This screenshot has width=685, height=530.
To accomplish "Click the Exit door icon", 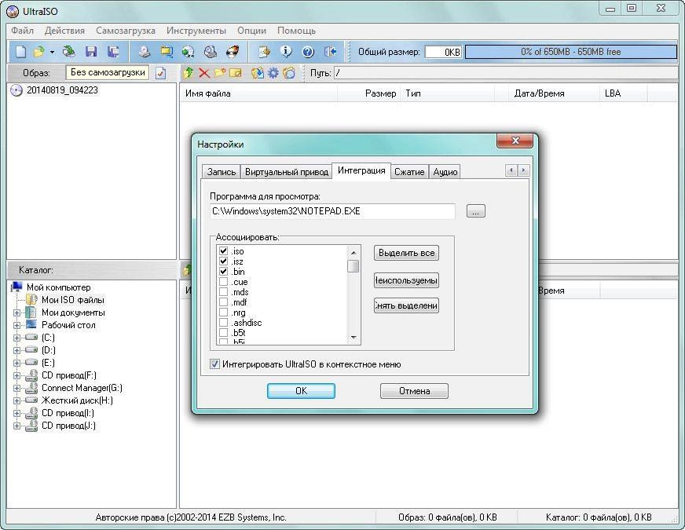I will [331, 52].
